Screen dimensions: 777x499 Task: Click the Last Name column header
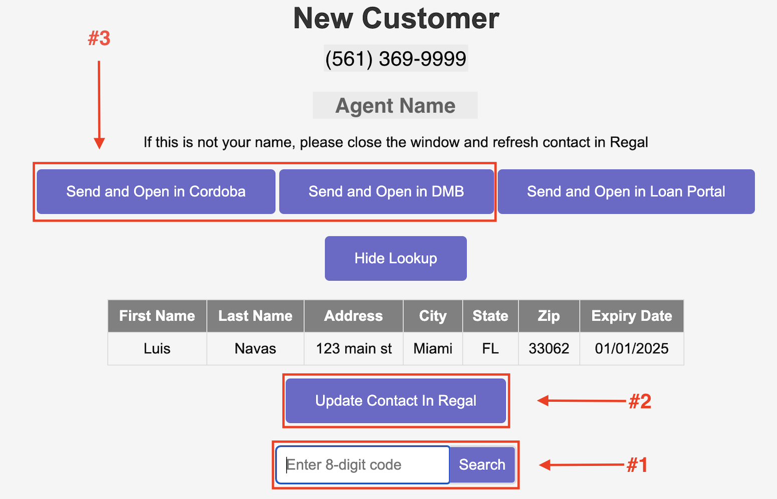coord(255,316)
